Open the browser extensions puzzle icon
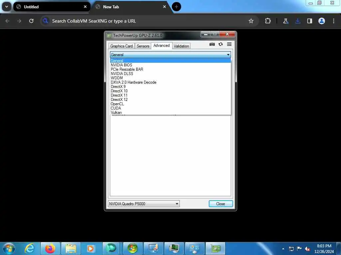Image resolution: width=341 pixels, height=255 pixels. point(268,21)
